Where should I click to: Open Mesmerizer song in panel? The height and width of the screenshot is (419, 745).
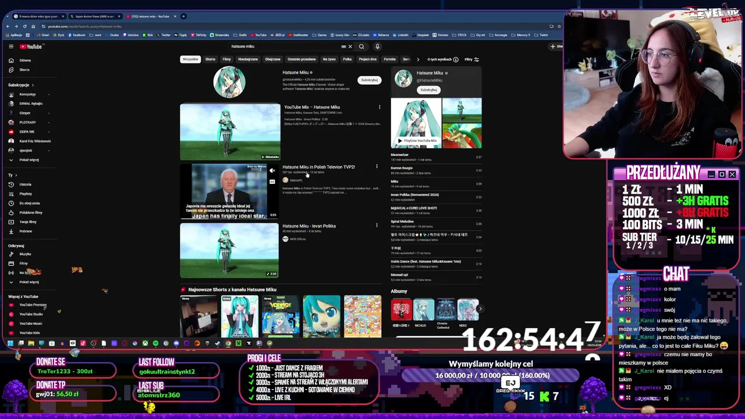tap(436, 157)
